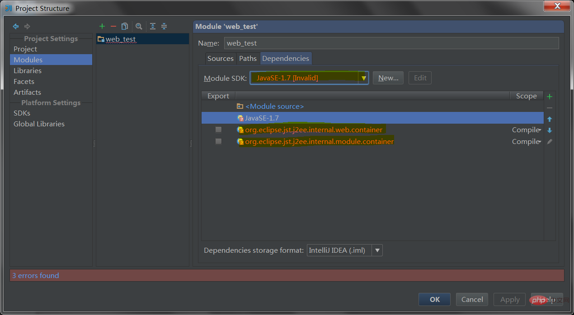The width and height of the screenshot is (574, 315).
Task: Click the JavaSE-1.7 SDK row icon
Action: tap(240, 118)
